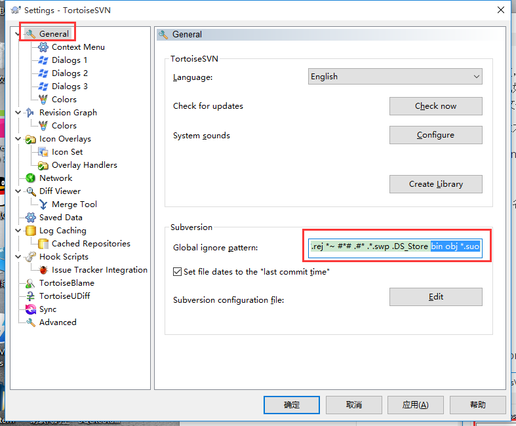Click the Overlay Handlers icon
This screenshot has width=516, height=426.
coord(43,165)
